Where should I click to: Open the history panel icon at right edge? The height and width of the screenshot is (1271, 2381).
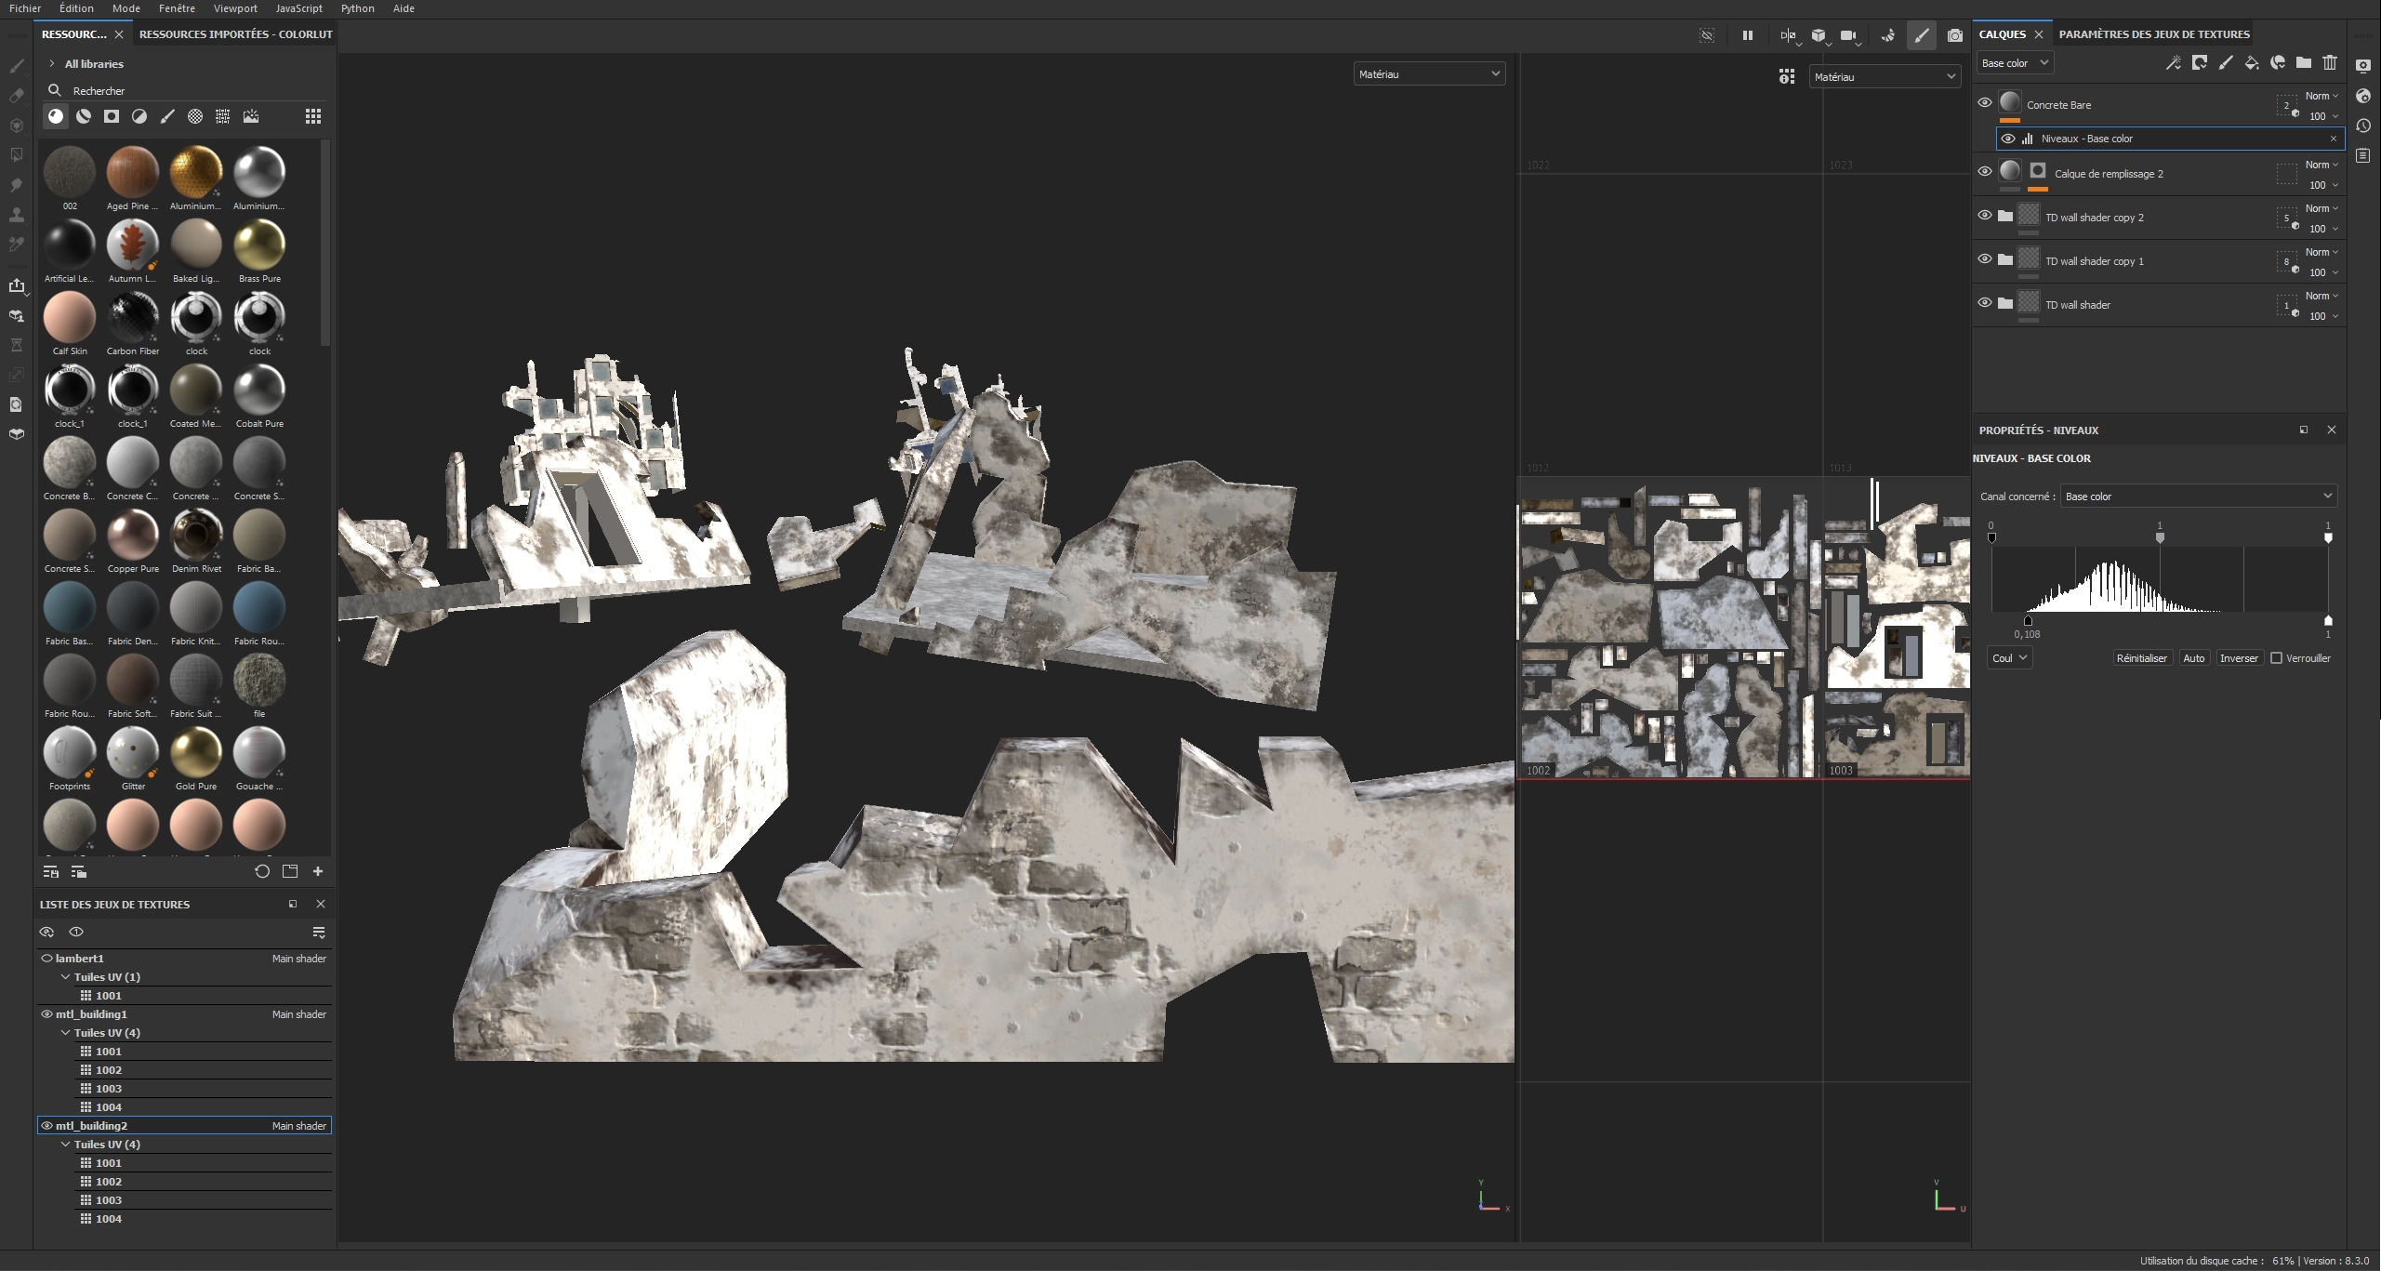click(2363, 126)
